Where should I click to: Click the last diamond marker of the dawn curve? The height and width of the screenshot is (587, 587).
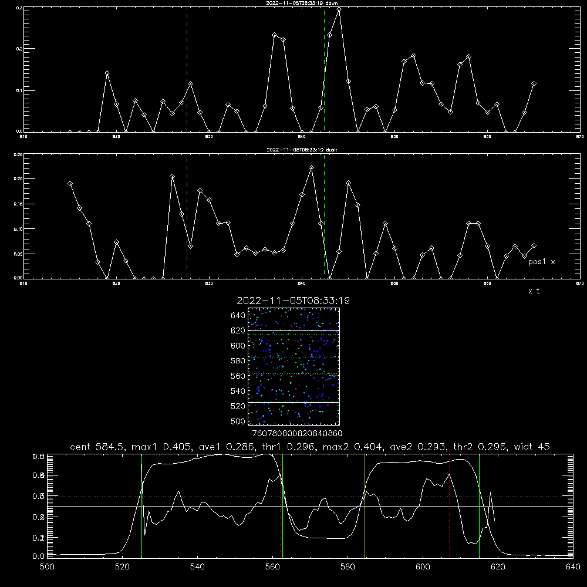pos(534,84)
